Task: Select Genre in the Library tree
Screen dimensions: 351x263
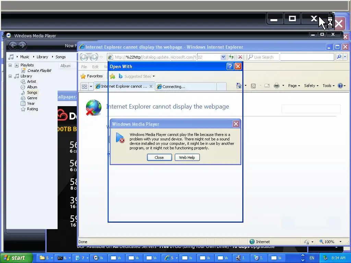Action: tap(32, 98)
